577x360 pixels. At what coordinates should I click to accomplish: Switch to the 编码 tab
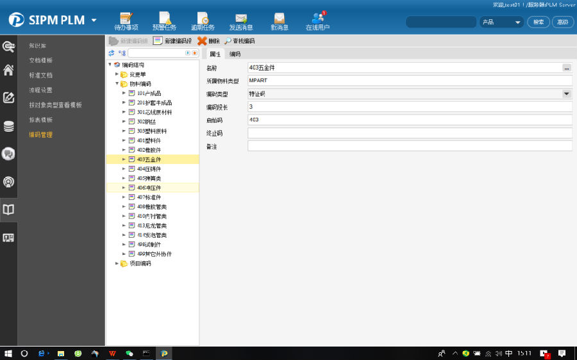click(235, 54)
